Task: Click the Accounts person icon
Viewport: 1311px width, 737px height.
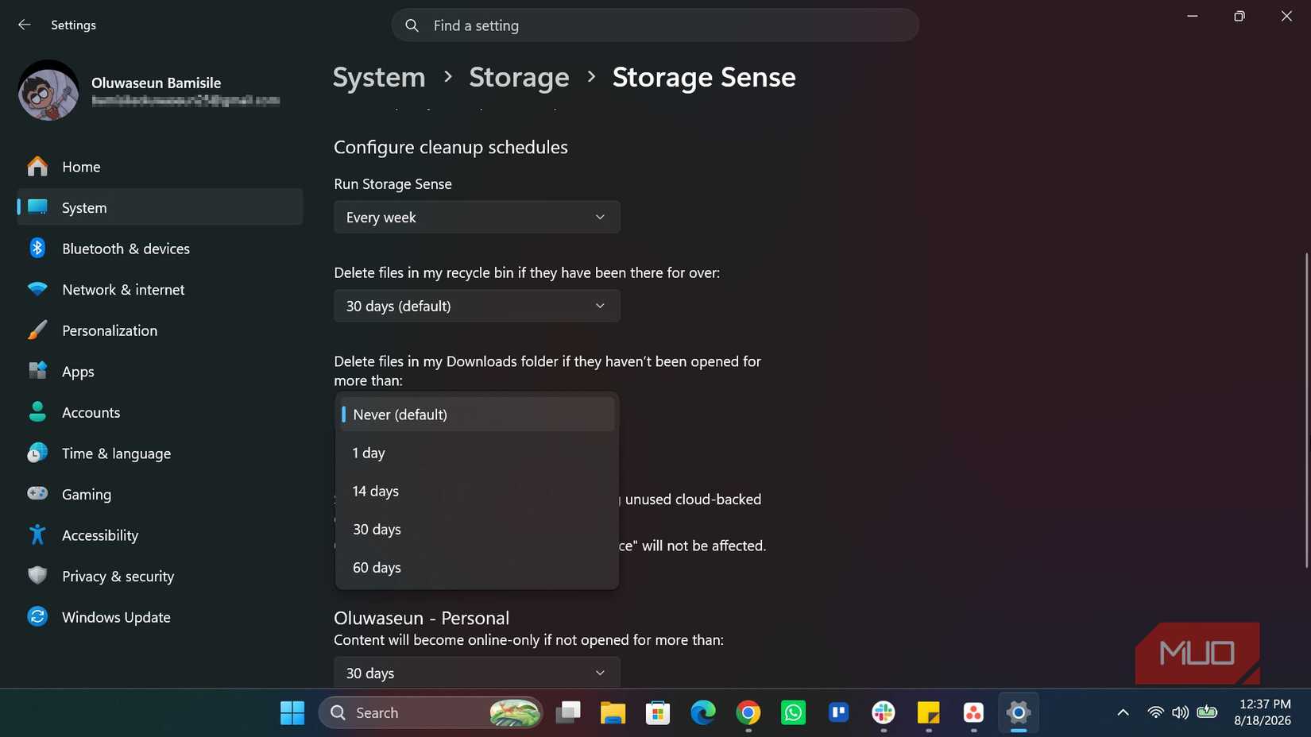Action: click(x=37, y=411)
